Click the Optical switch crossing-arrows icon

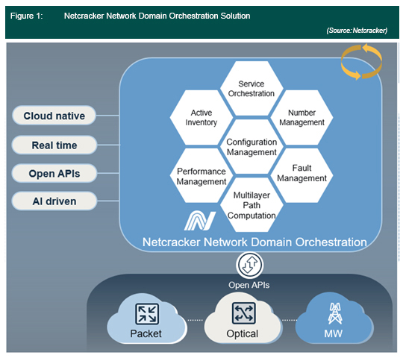[243, 313]
